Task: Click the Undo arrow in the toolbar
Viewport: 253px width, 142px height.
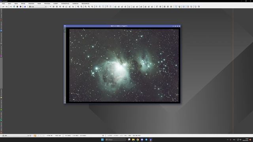Action: (3, 7)
